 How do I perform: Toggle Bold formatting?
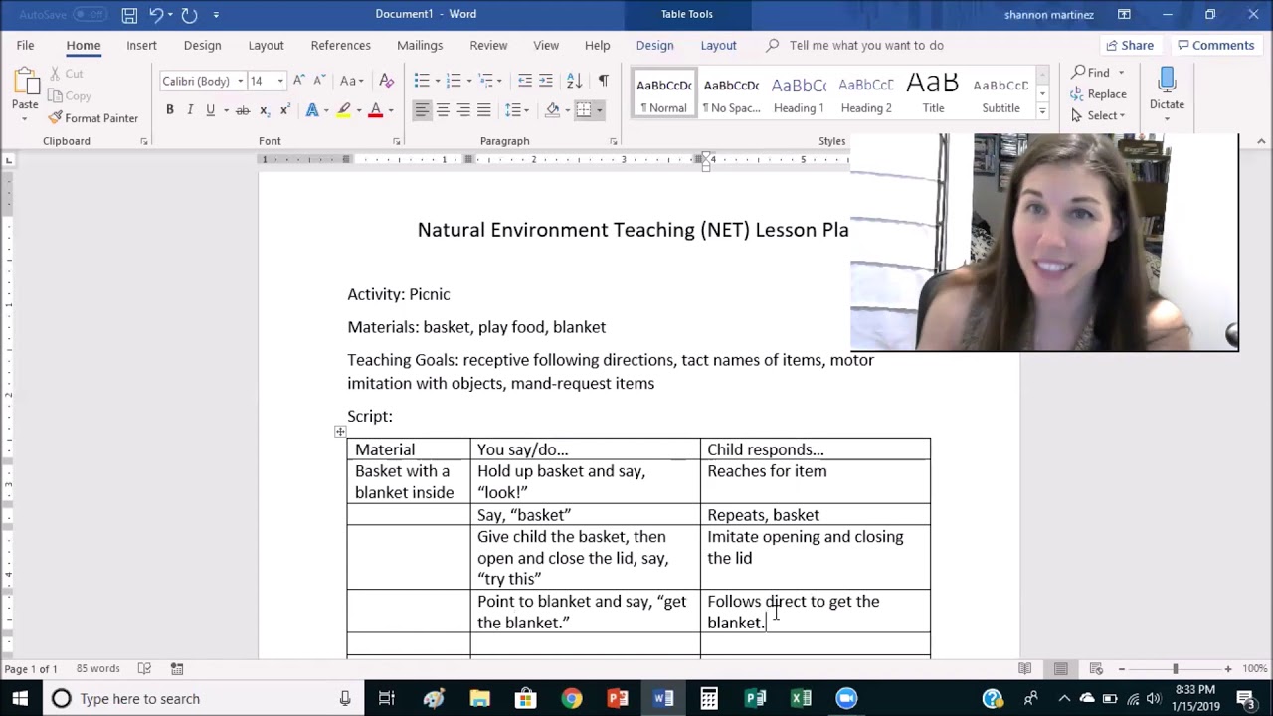pos(170,110)
